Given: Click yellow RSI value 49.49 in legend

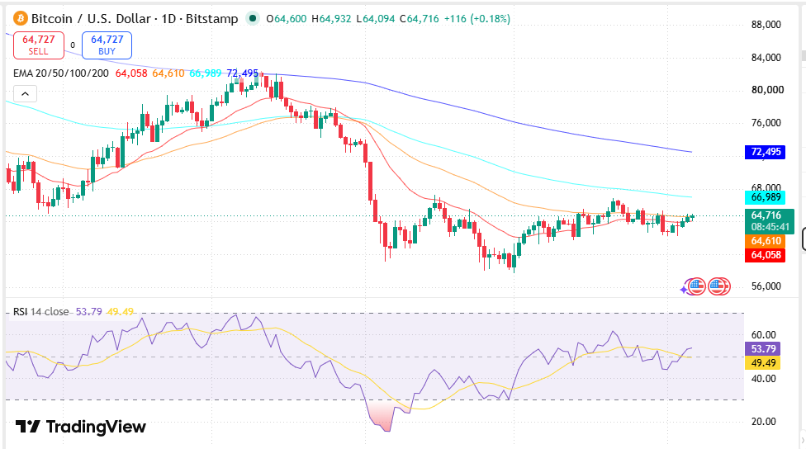Looking at the screenshot, I should click(x=121, y=312).
